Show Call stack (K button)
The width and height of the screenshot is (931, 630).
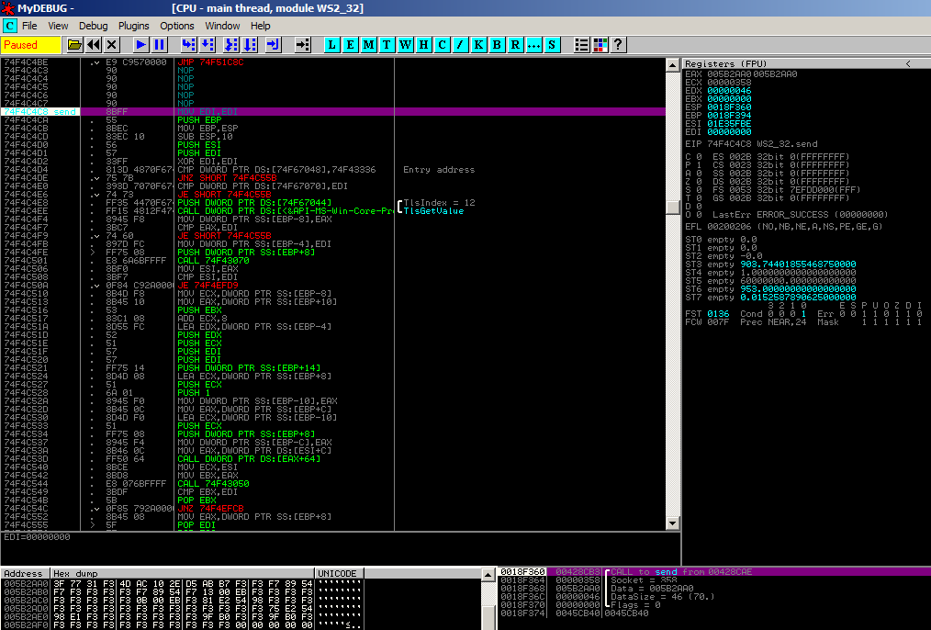pos(479,44)
